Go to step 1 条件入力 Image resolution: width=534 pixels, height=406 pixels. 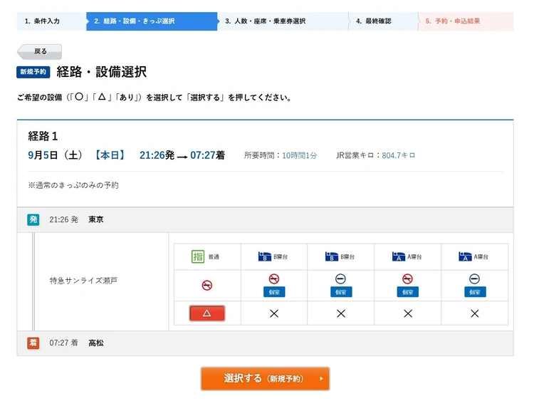coord(51,21)
